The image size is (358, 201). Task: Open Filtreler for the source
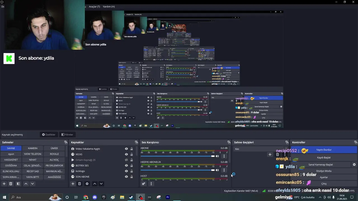coord(67,135)
